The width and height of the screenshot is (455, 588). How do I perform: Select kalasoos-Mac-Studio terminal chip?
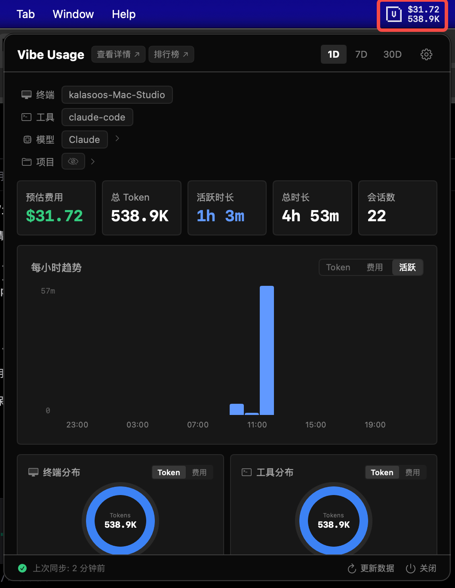coord(117,95)
